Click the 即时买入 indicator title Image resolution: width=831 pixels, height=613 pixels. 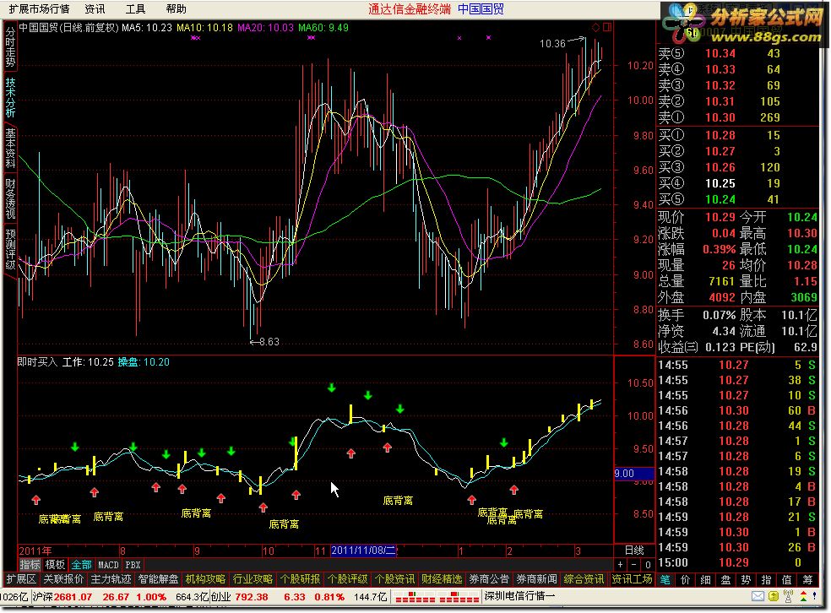37,362
